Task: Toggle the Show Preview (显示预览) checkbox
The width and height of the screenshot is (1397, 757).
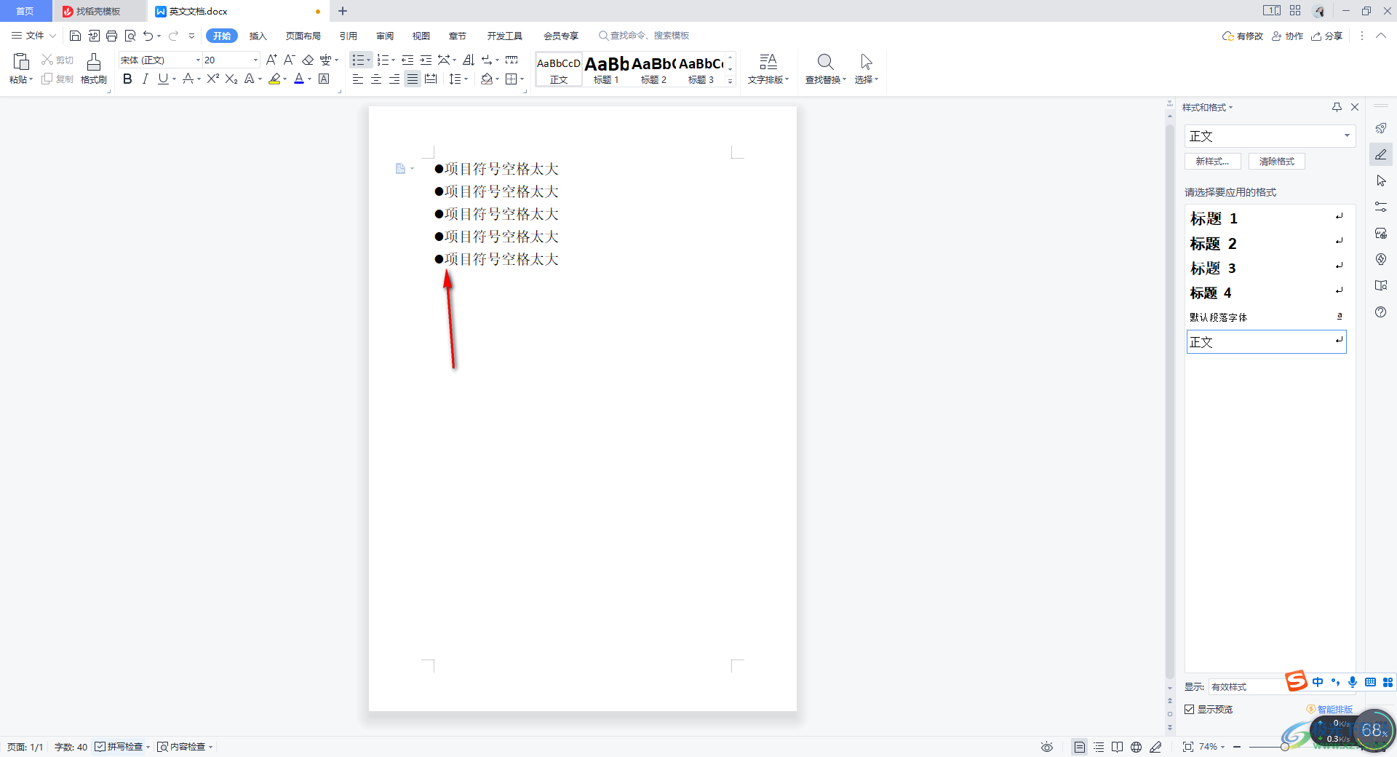Action: (1190, 709)
